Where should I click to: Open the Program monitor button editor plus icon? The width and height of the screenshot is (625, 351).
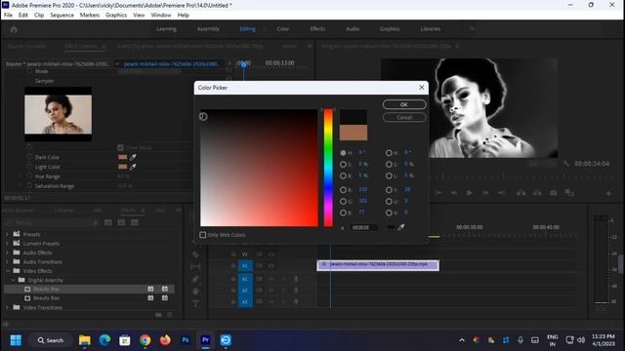click(x=608, y=193)
